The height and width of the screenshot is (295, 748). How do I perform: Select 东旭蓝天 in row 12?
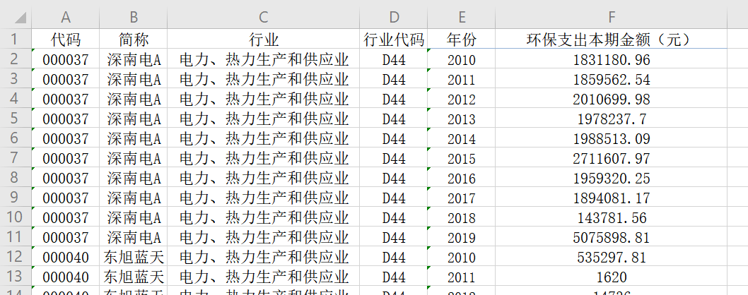tap(134, 258)
